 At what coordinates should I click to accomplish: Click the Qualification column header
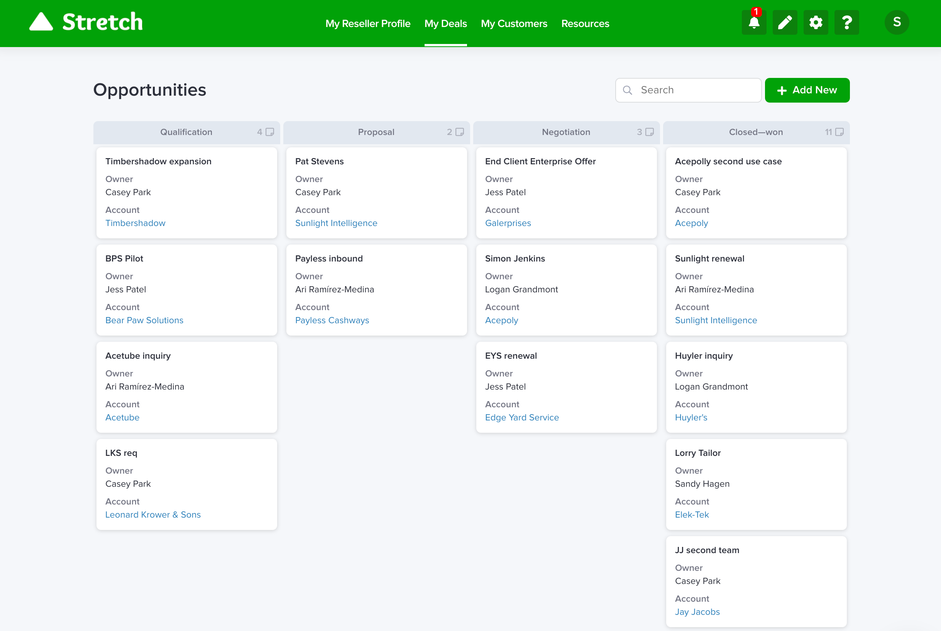pyautogui.click(x=186, y=132)
